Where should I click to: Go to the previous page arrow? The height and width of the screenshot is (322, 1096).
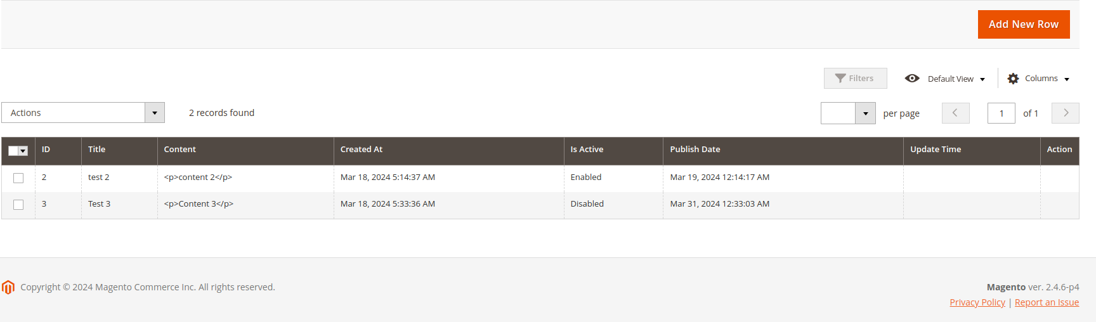point(955,113)
